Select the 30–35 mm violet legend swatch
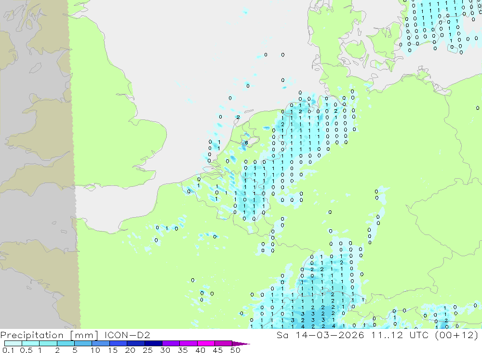The image size is (482, 353). 171,343
